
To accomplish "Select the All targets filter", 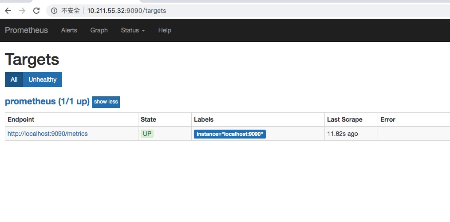I will [14, 79].
